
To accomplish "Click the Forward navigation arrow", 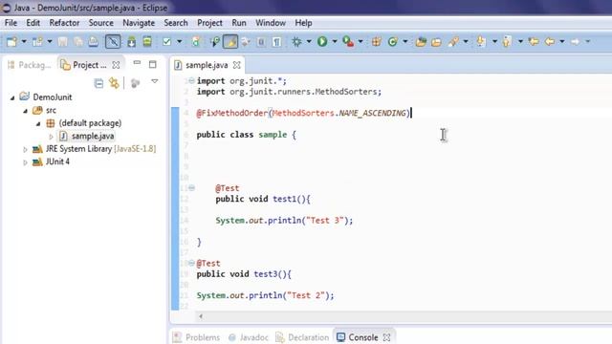I will point(576,41).
